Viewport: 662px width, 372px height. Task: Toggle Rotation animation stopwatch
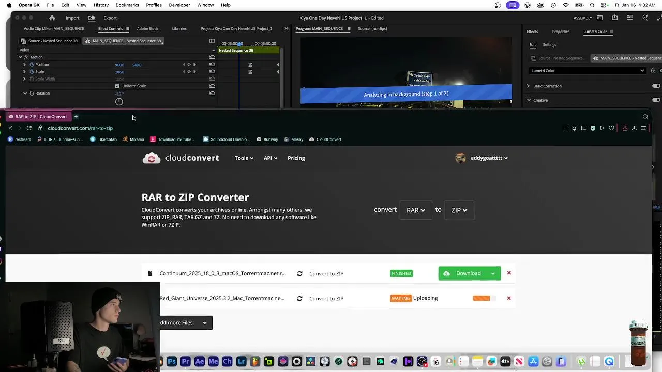pos(32,94)
